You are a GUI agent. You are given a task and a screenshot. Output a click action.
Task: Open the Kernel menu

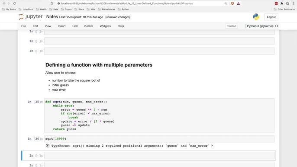[89, 26]
